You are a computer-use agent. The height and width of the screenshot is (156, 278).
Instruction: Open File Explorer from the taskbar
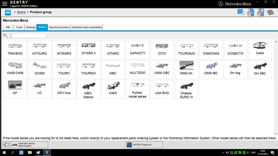pos(30,153)
